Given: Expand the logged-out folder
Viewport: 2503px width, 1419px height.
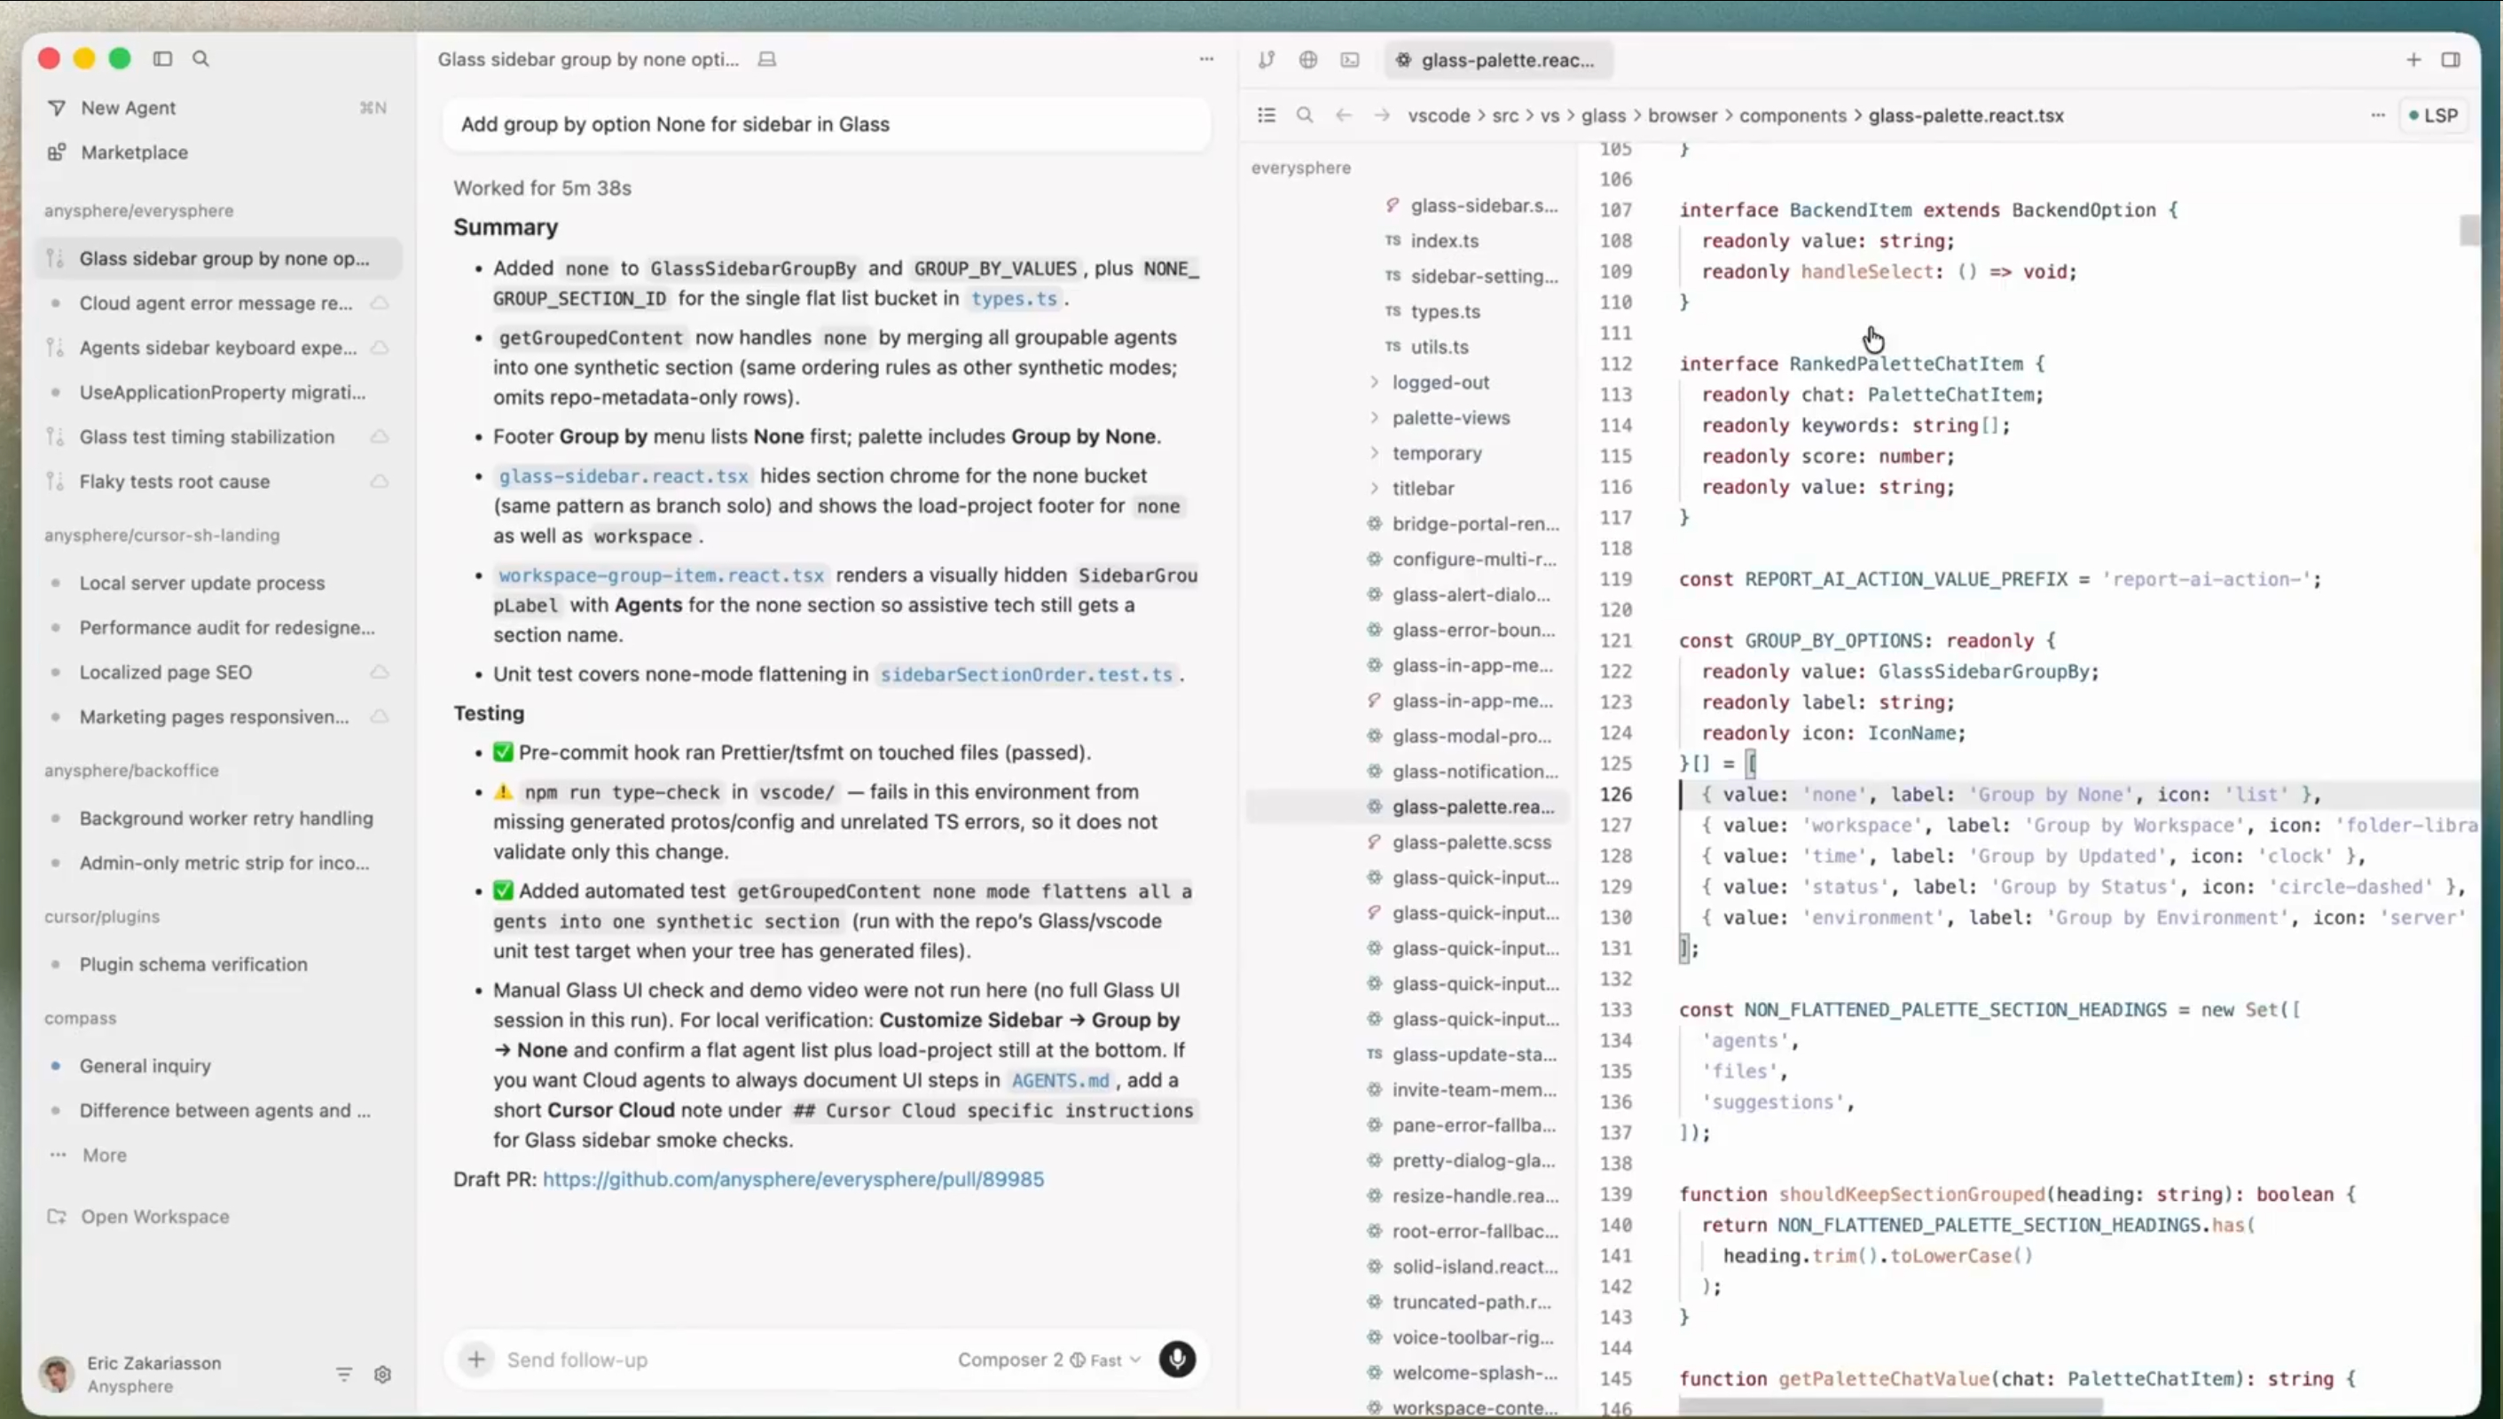Looking at the screenshot, I should tap(1440, 382).
